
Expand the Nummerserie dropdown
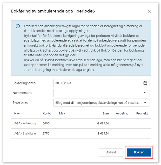point(101,93)
